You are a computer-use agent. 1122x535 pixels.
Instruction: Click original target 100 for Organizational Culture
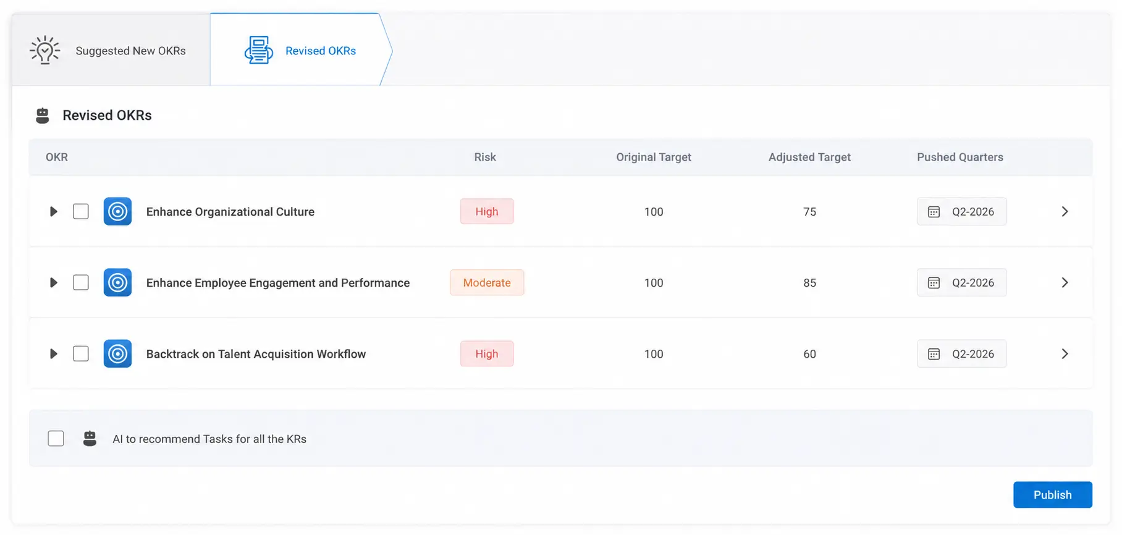pos(654,212)
